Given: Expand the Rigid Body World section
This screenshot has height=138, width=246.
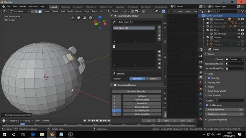Looking at the screenshot, I should [216, 91].
